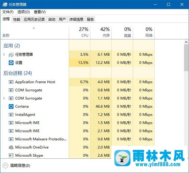
Task: Click the 设置 gear icon
Action: (11, 63)
